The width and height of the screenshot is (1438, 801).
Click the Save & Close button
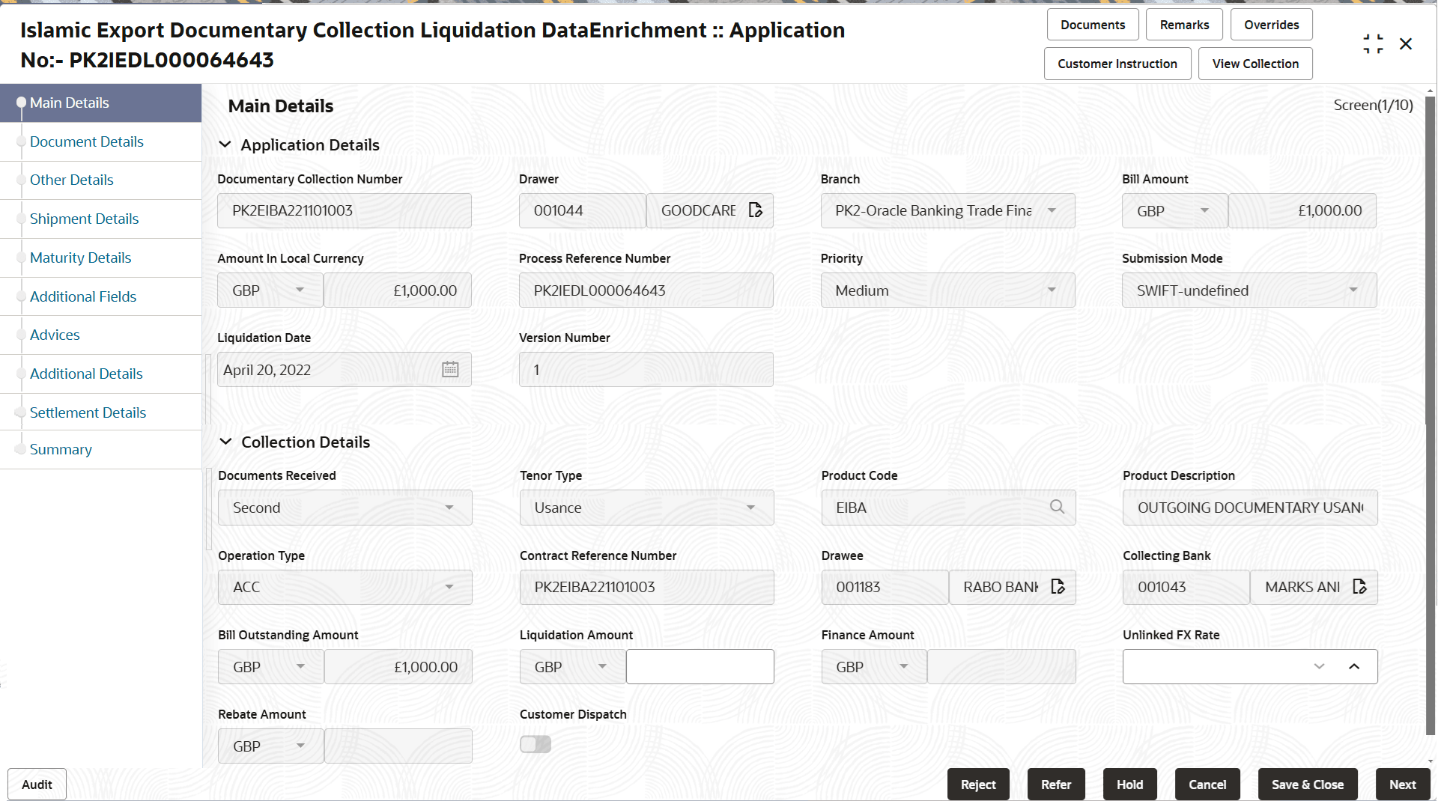(1307, 784)
